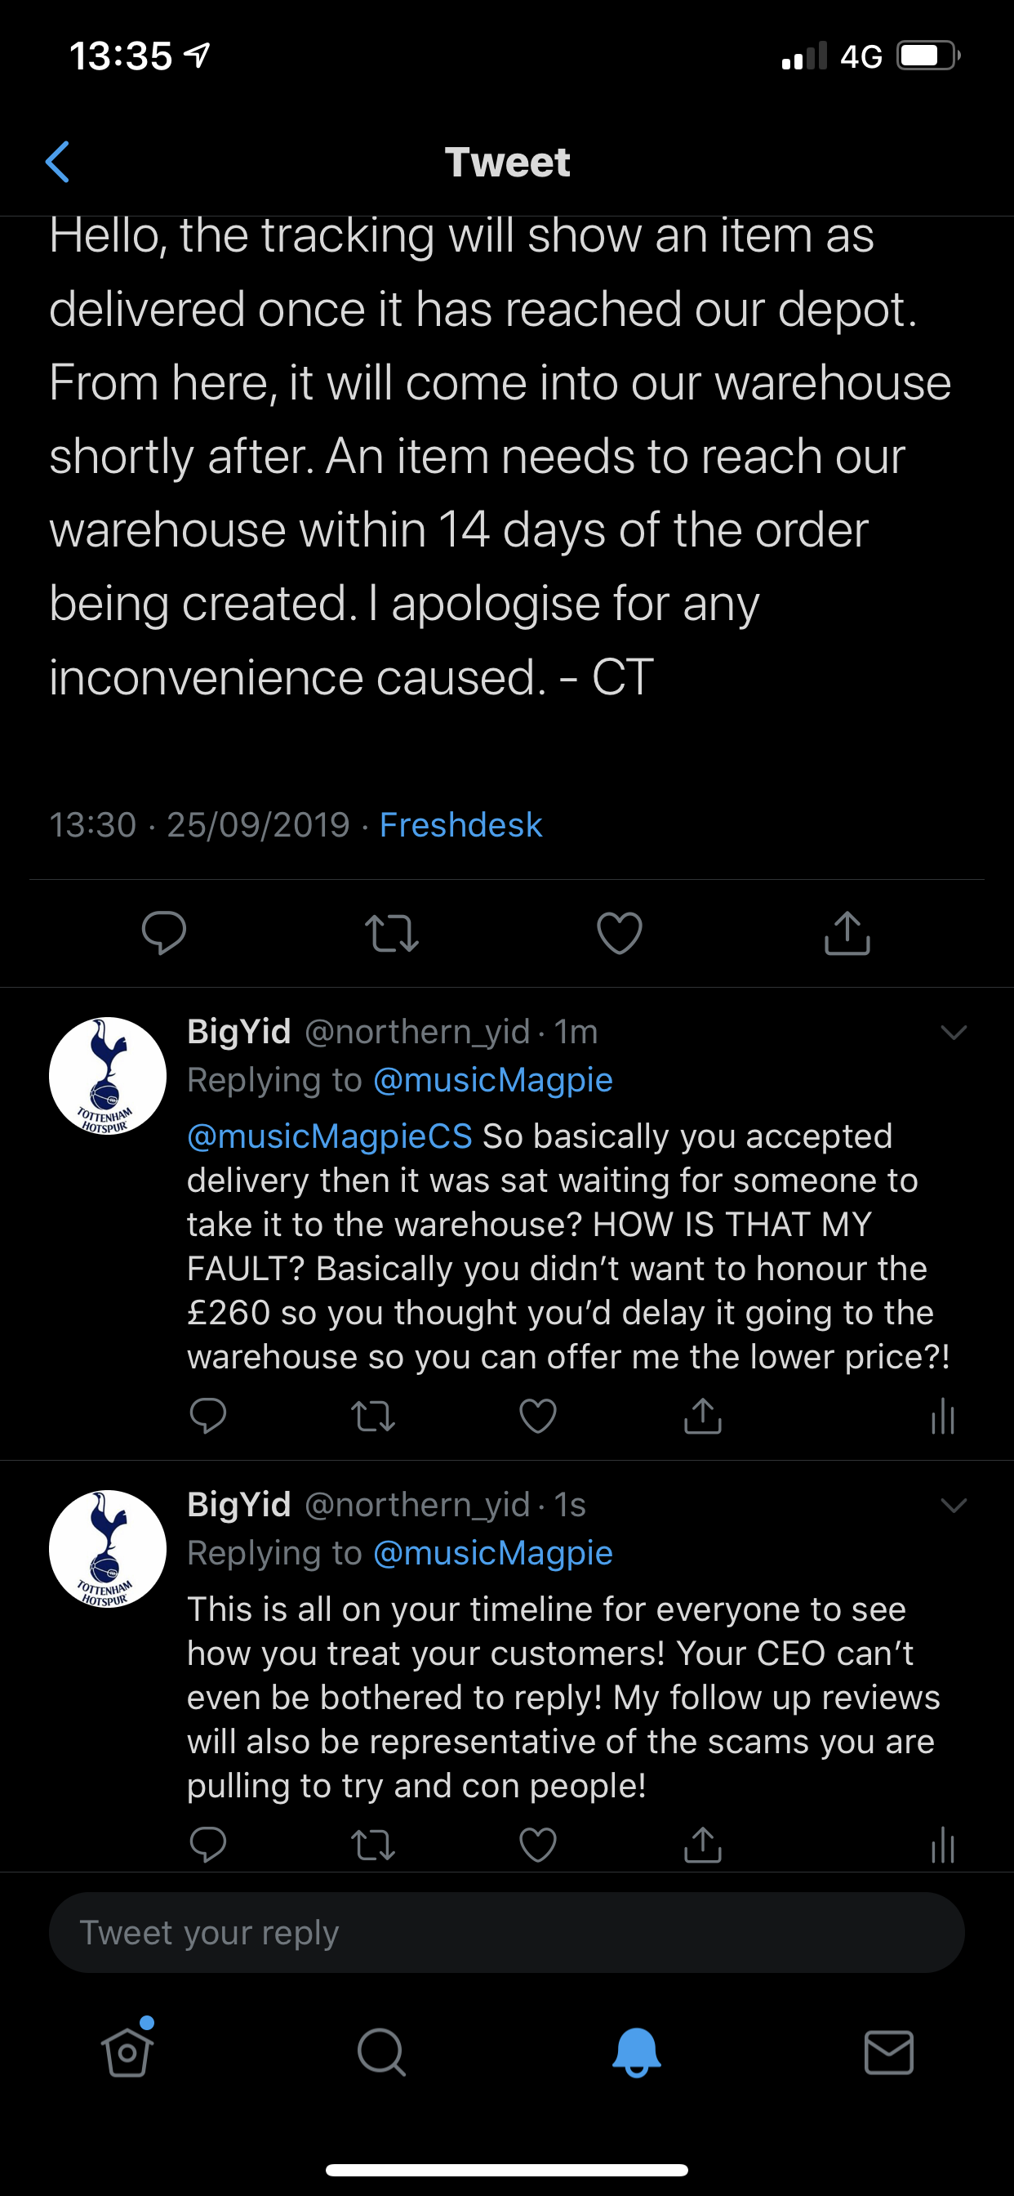Expand options chevron on BigYid 1s tweet
Viewport: 1014px width, 2196px height.
(x=953, y=1506)
